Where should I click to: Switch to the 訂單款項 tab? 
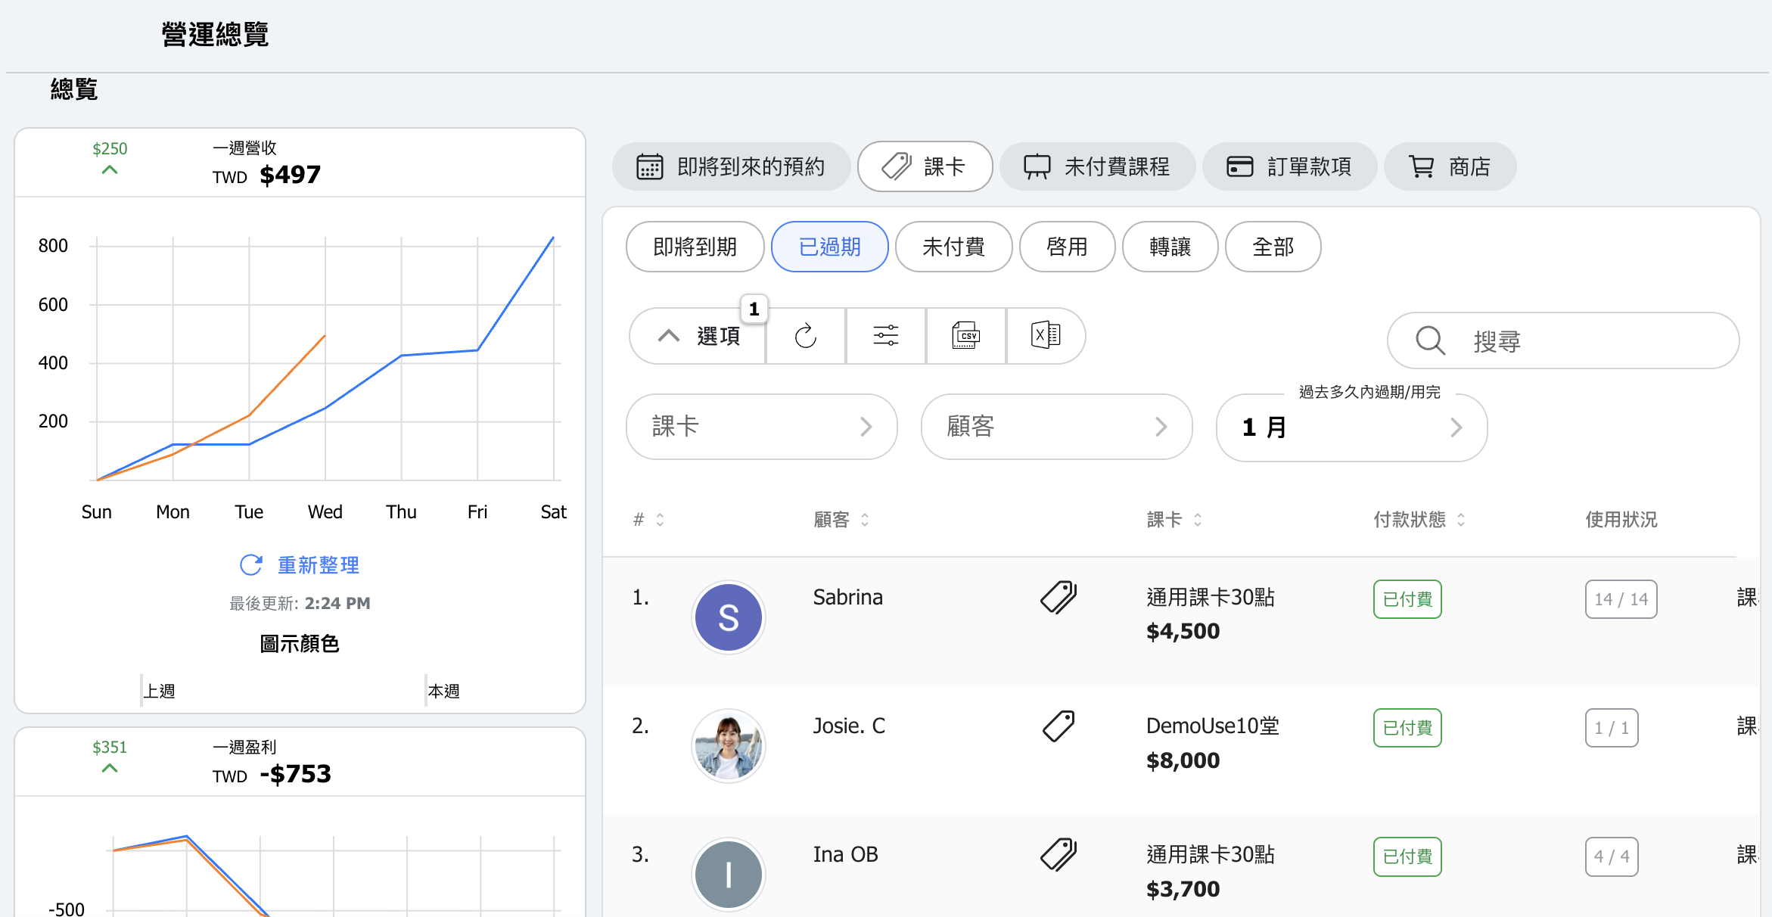point(1289,166)
